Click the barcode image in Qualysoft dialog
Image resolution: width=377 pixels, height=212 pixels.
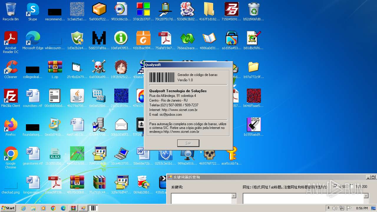[162, 77]
